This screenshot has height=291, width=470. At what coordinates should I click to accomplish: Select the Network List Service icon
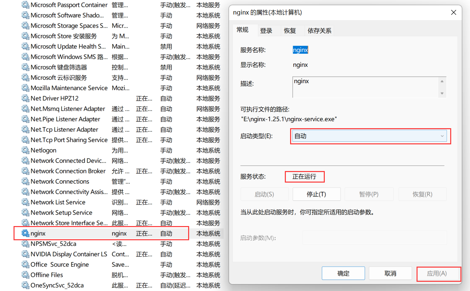pyautogui.click(x=25, y=202)
